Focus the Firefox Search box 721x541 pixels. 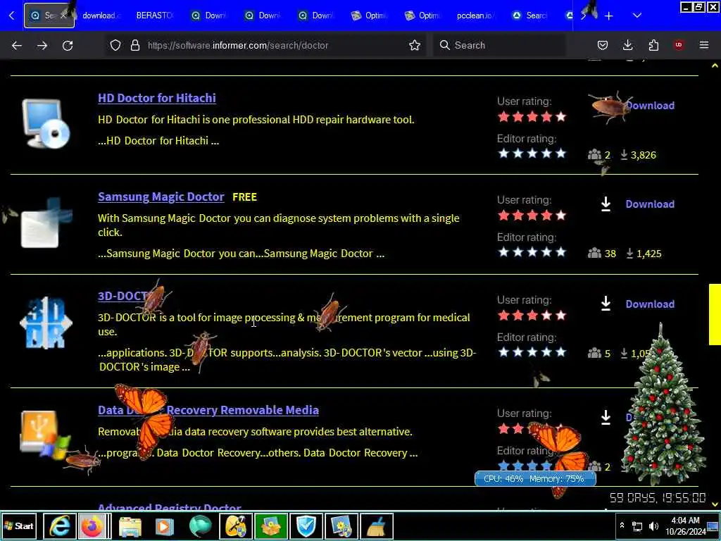click(499, 45)
